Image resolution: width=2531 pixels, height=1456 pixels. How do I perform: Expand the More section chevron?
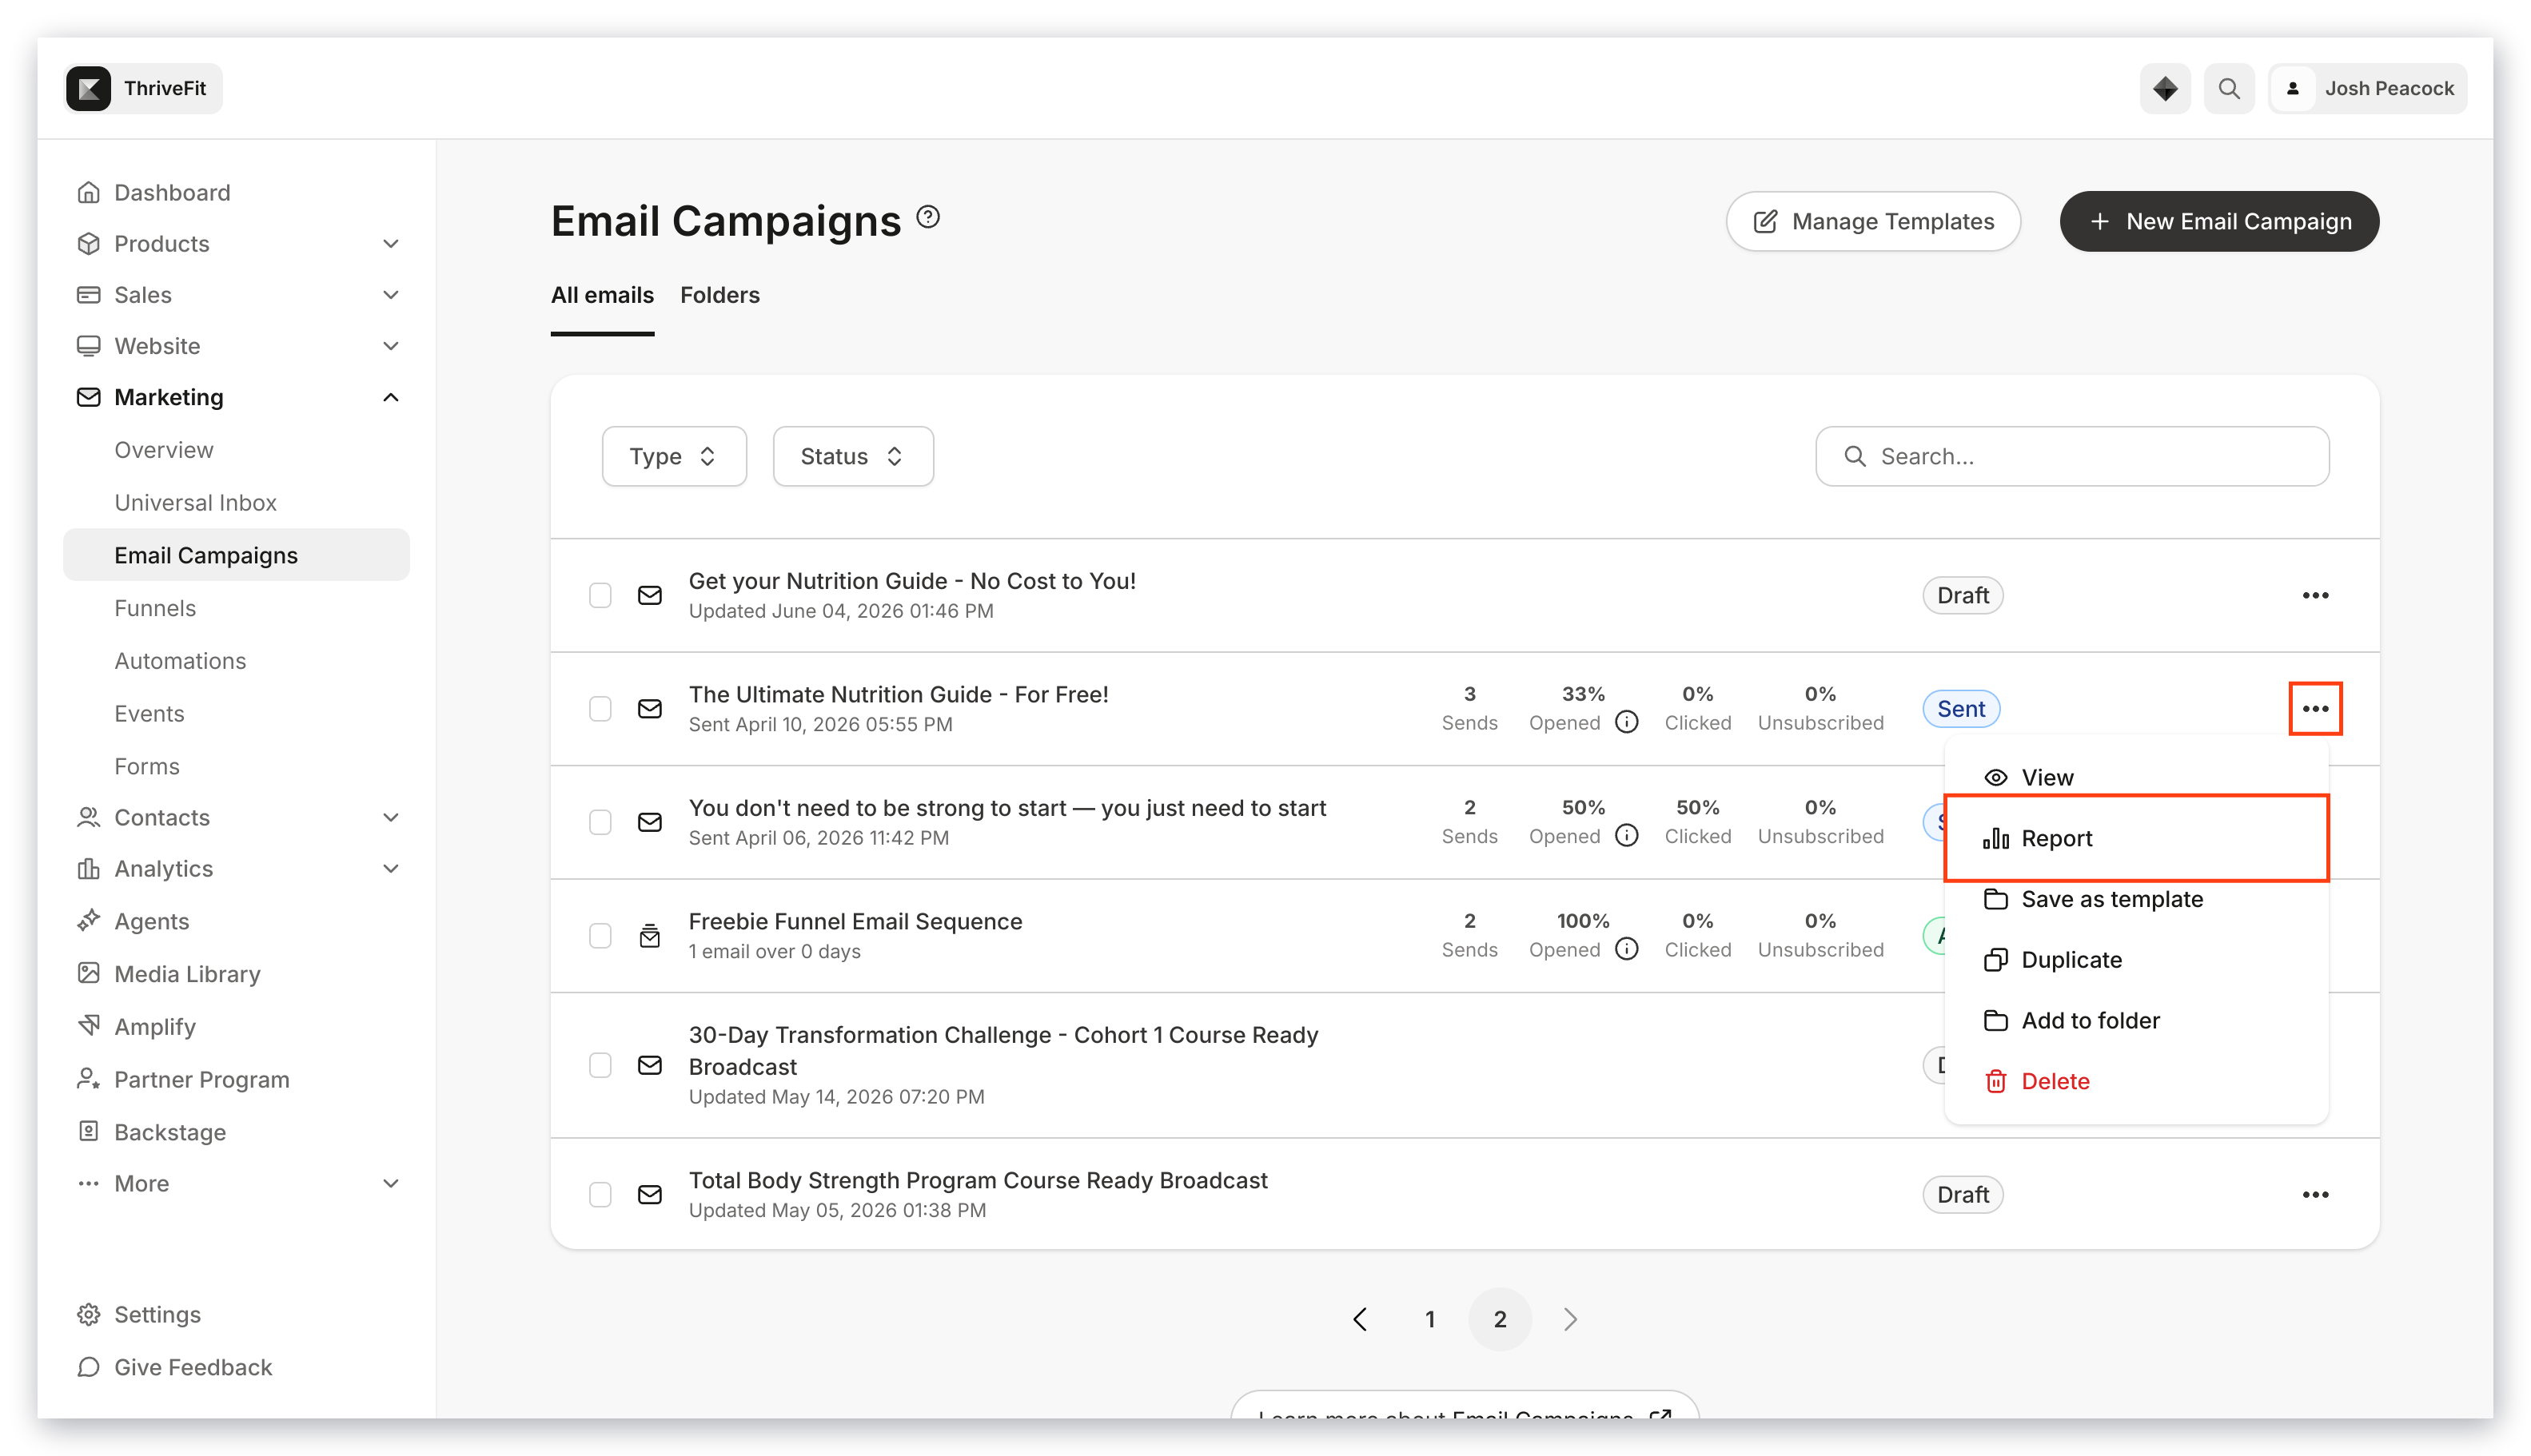tap(390, 1183)
